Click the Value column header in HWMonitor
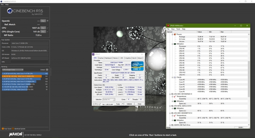 click(202, 32)
